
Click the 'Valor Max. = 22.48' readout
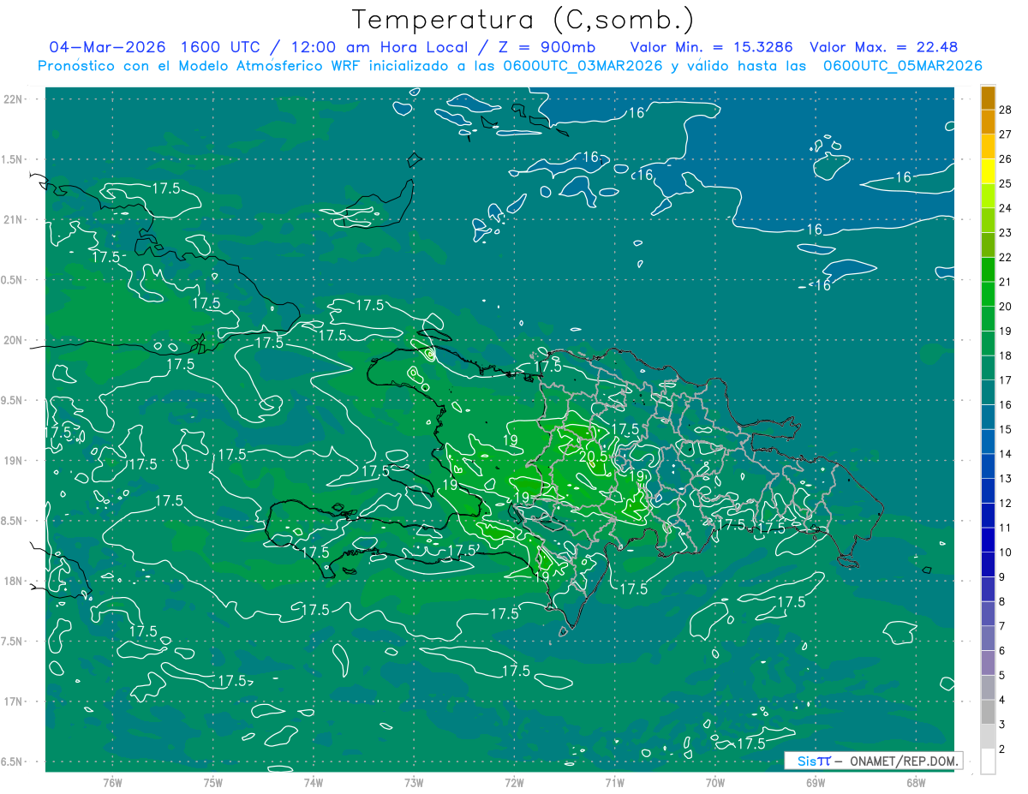pyautogui.click(x=883, y=47)
